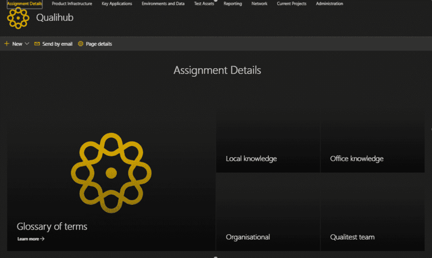The width and height of the screenshot is (432, 258).
Task: Select Key Applications in the navigation
Action: click(117, 3)
